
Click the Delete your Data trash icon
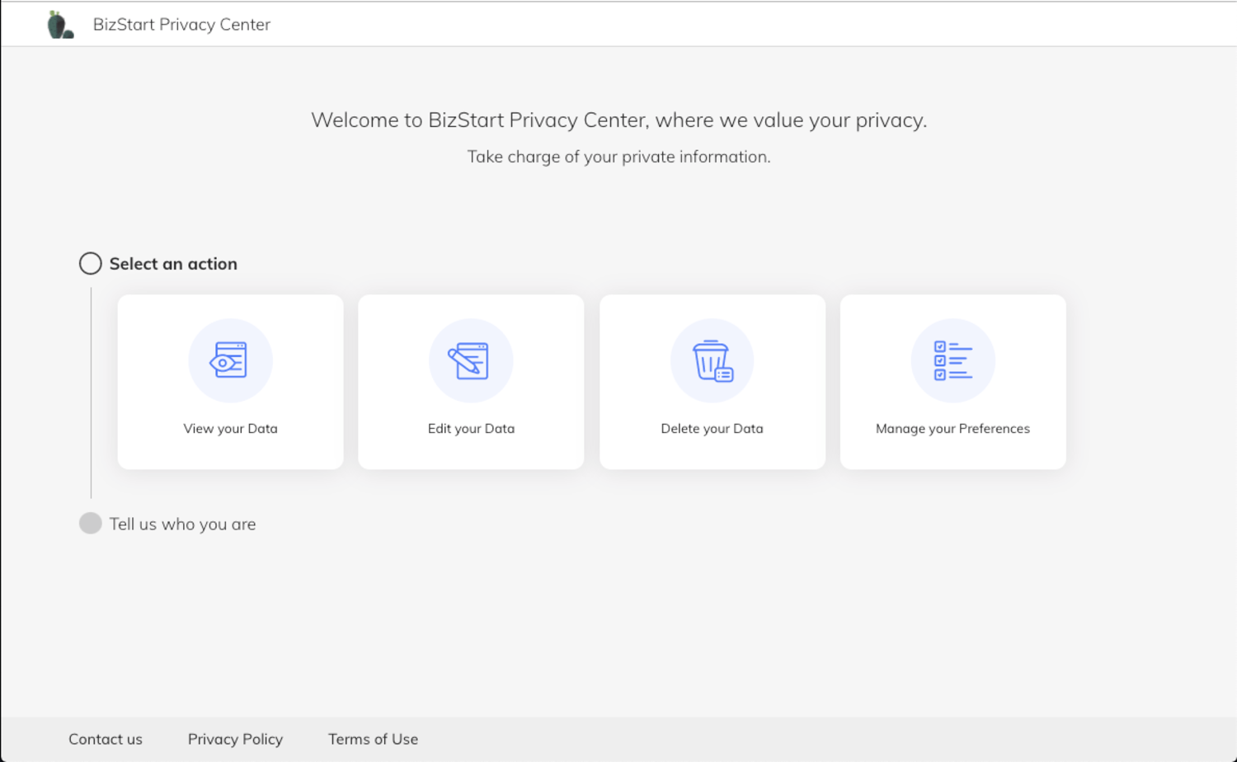point(712,360)
